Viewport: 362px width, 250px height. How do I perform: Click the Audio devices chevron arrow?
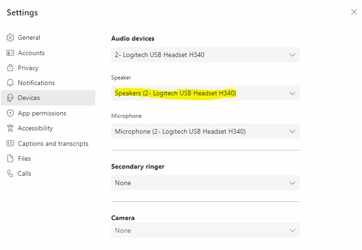292,55
